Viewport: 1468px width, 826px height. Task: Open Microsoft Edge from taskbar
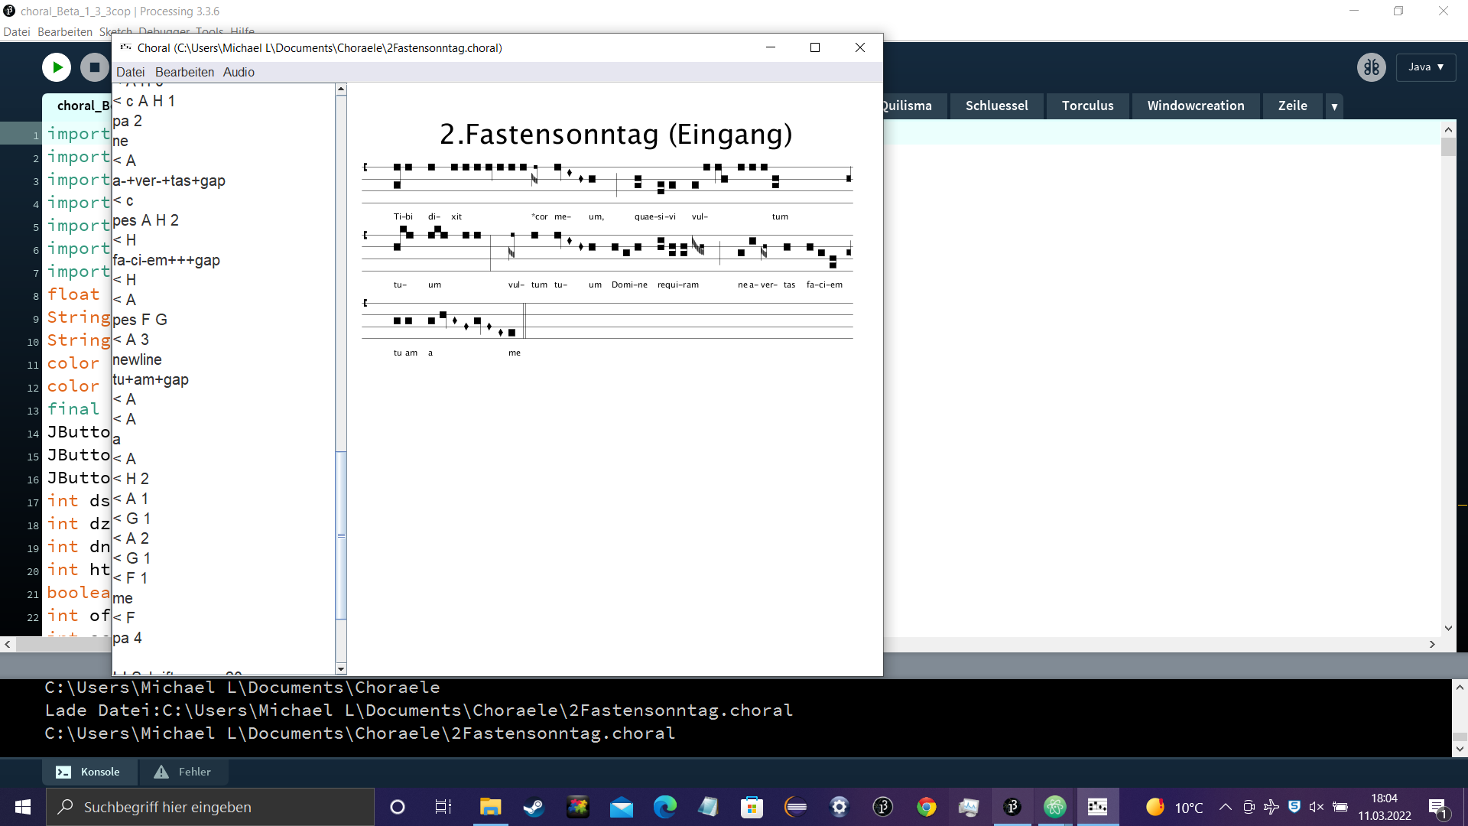click(665, 807)
